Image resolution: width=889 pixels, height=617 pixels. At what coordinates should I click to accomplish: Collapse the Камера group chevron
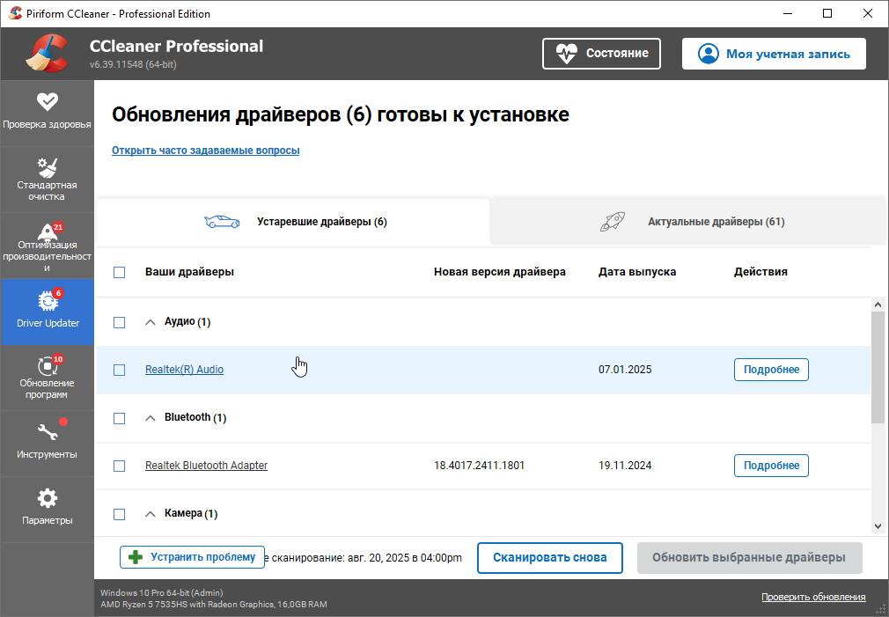click(151, 514)
